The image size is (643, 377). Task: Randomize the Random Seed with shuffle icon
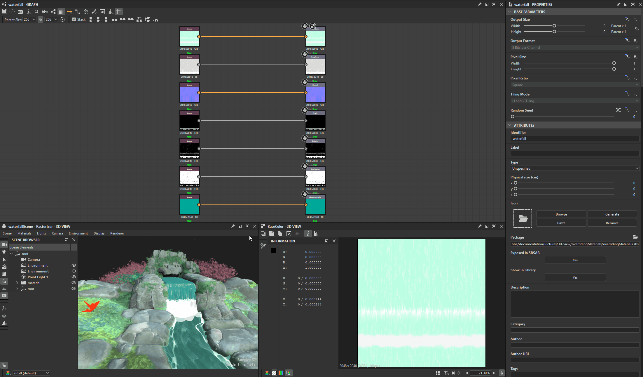[618, 110]
